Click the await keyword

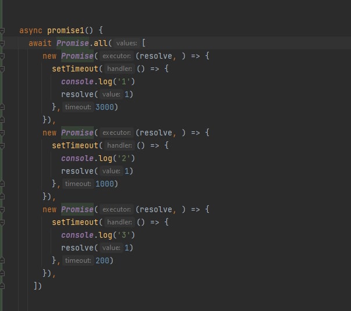(x=40, y=43)
